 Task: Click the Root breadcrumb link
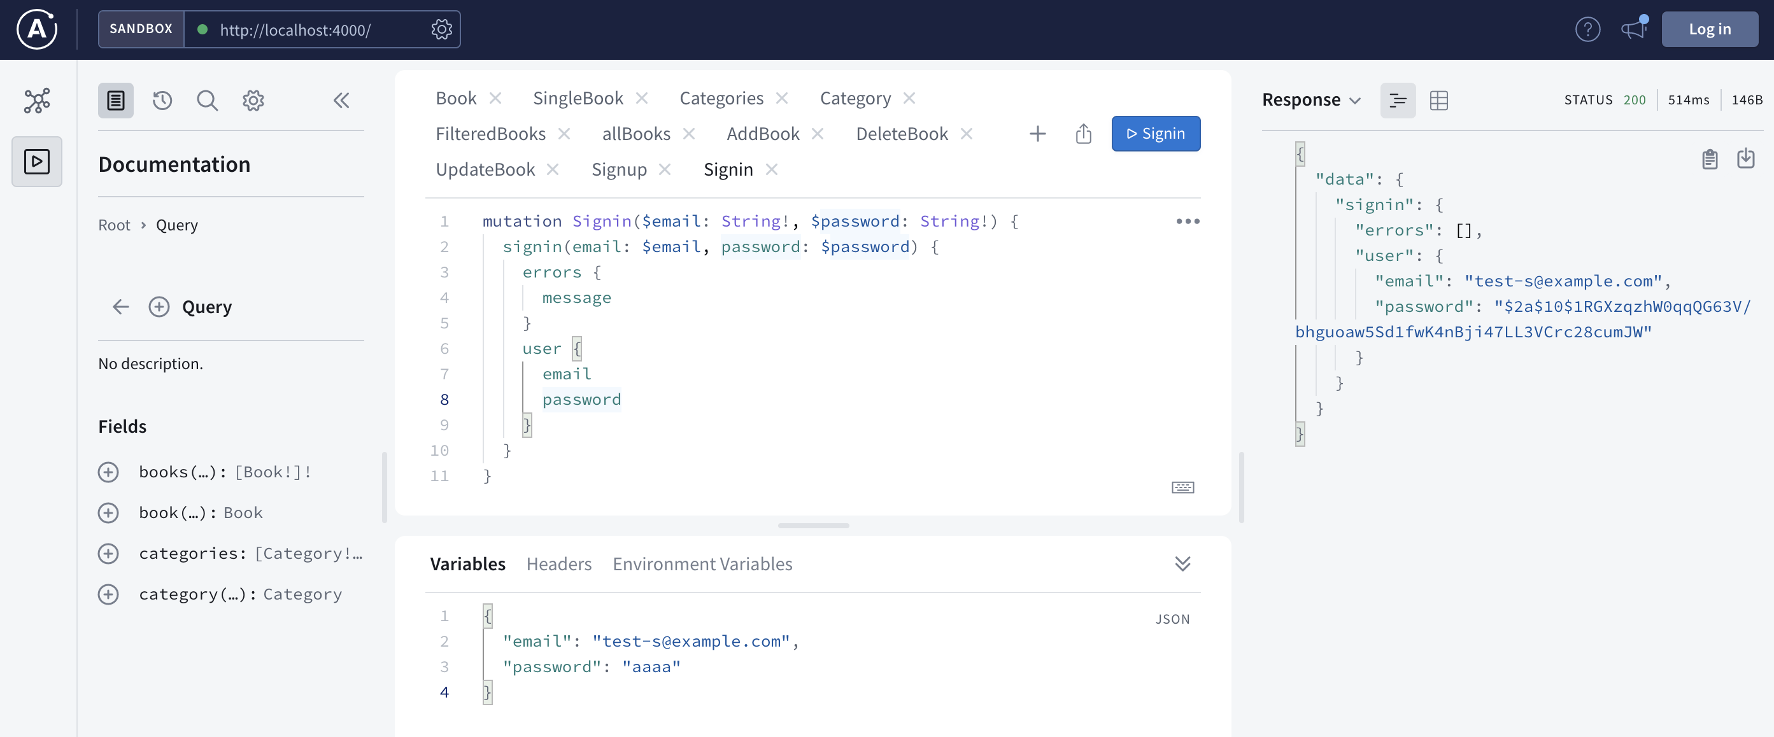113,225
